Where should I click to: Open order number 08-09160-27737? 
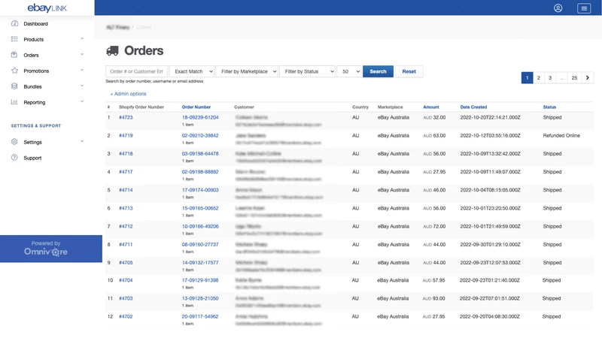click(x=200, y=244)
